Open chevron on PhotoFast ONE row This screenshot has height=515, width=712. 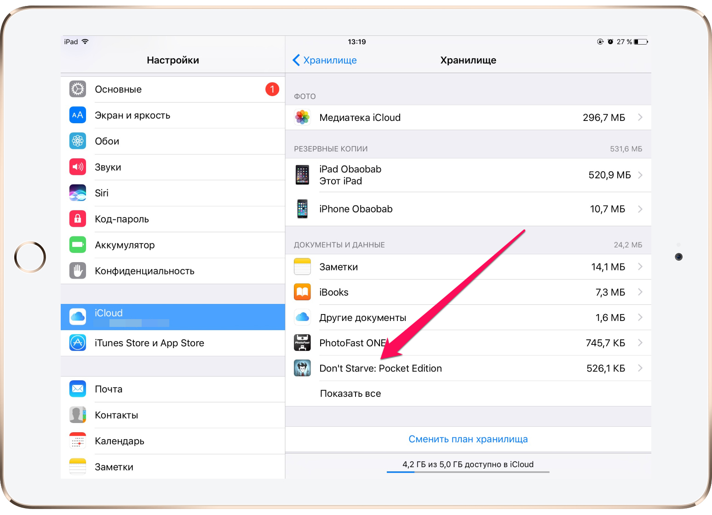[640, 343]
